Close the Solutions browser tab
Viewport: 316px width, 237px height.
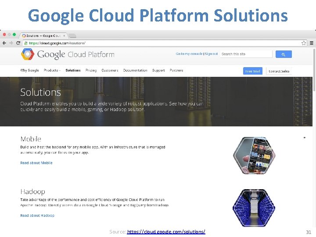pyautogui.click(x=64, y=36)
